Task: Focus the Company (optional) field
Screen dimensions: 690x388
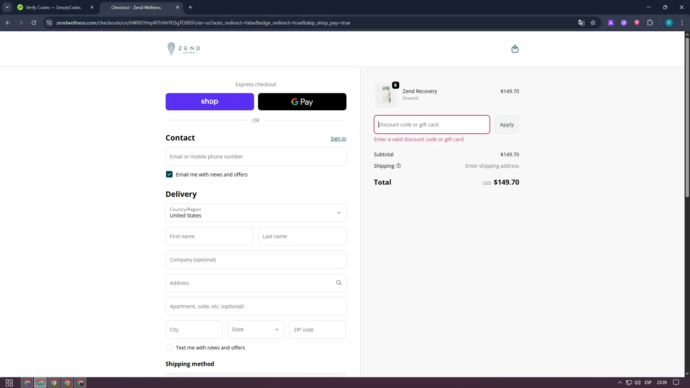Action: point(256,260)
